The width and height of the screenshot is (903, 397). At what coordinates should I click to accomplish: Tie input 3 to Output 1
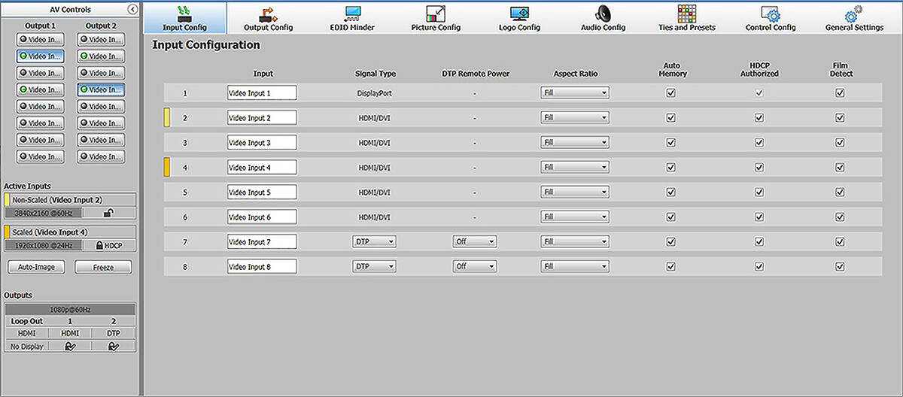40,73
